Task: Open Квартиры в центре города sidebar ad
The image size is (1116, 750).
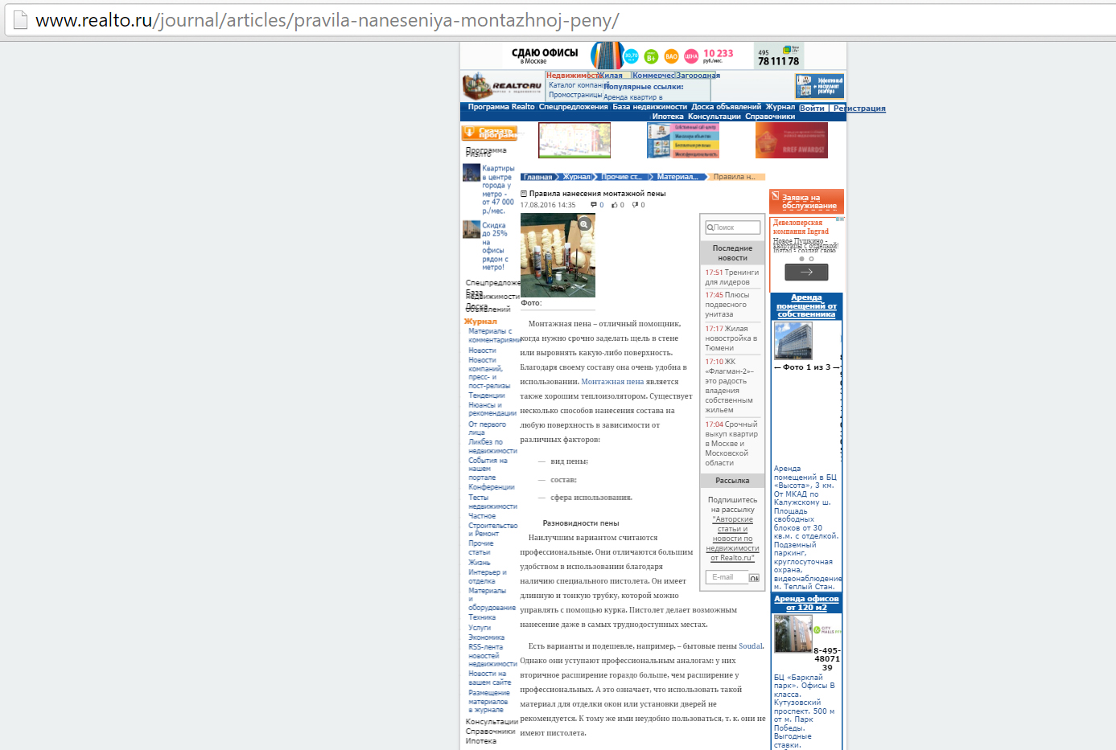Action: point(489,190)
